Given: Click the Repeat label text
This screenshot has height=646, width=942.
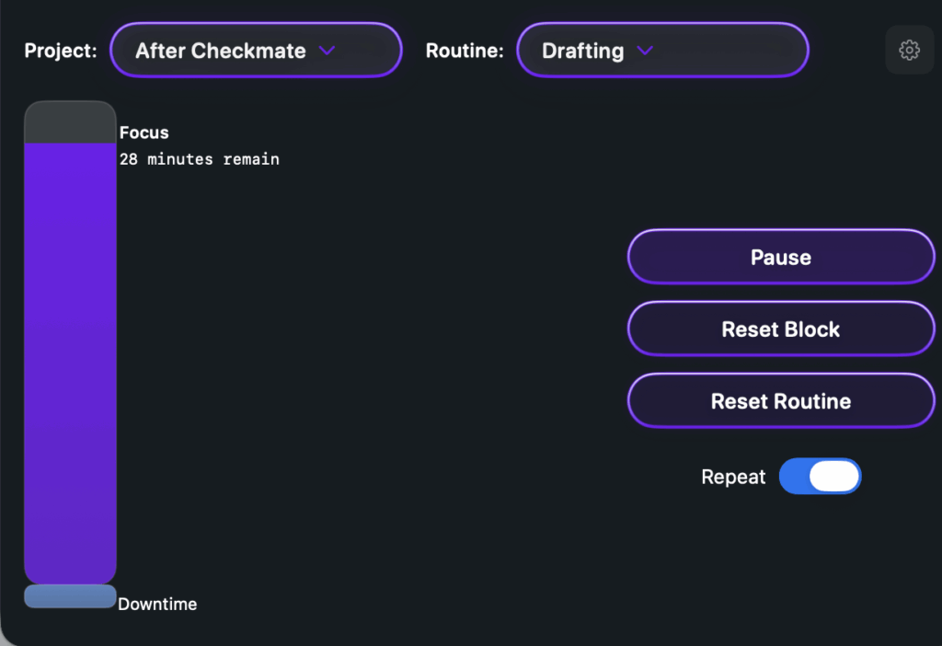Looking at the screenshot, I should coord(733,477).
